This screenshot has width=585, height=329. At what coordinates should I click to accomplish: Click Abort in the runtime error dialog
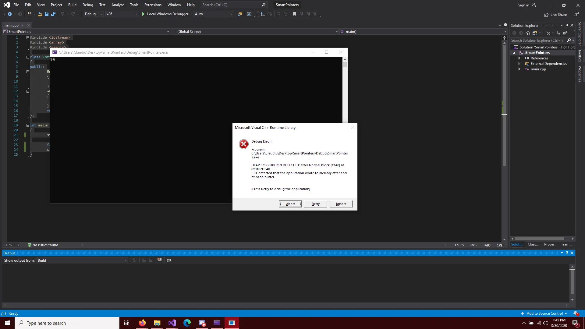tap(290, 204)
